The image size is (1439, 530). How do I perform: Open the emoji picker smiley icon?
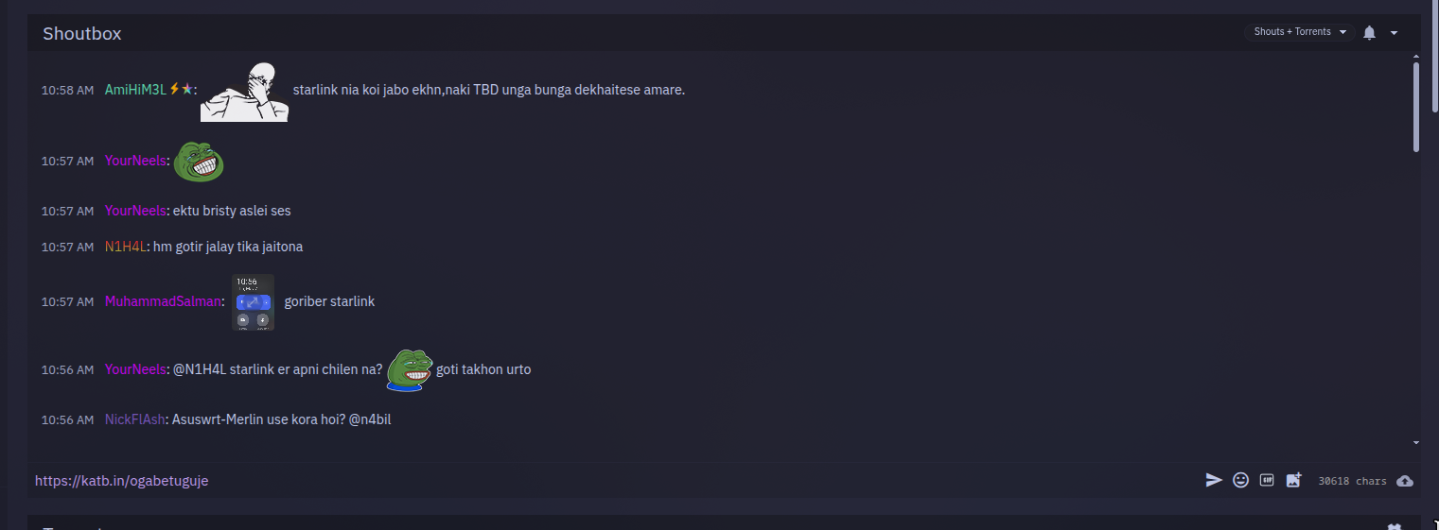(1240, 480)
